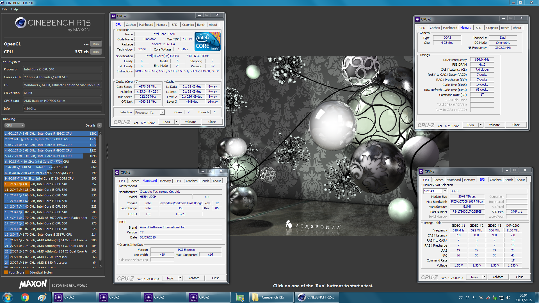The image size is (539, 303).
Task: Click Validate in CPU-Z CPU window
Action: pos(190,122)
